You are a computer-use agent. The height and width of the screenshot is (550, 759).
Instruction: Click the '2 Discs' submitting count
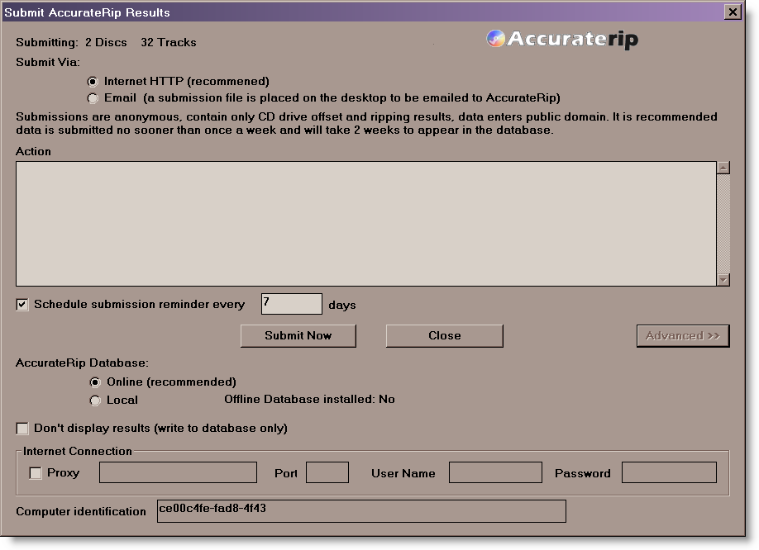tap(106, 43)
